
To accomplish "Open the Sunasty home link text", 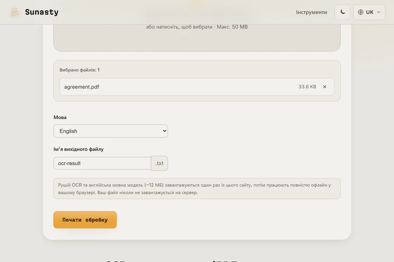I will point(42,12).
